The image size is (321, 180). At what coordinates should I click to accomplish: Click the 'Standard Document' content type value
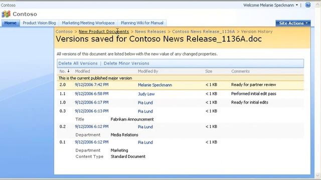[x=128, y=156]
